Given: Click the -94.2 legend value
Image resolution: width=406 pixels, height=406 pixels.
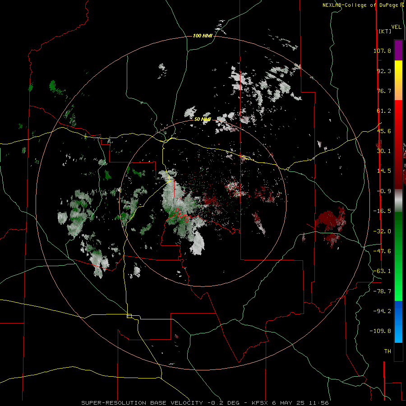Looking at the screenshot, I should point(382,311).
